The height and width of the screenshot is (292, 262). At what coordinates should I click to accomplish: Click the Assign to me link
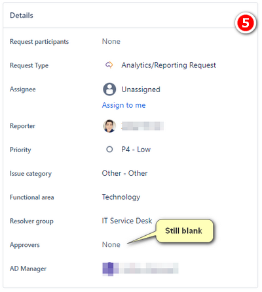click(124, 105)
